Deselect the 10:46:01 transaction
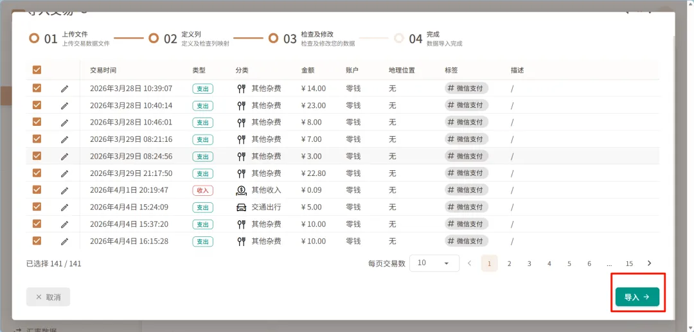694x332 pixels. coord(37,122)
